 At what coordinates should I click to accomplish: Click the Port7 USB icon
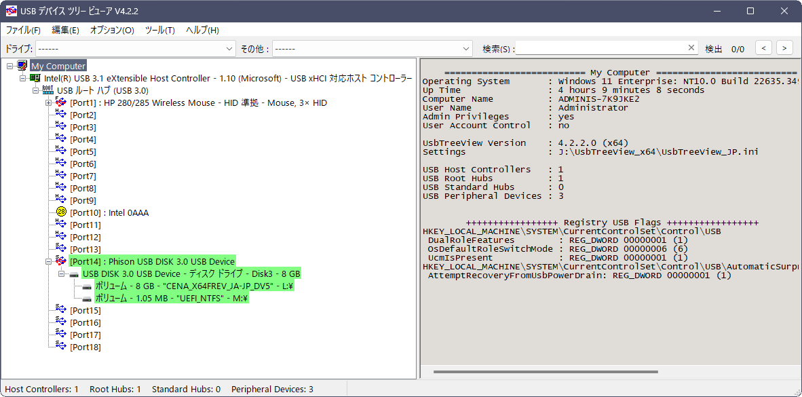coord(61,176)
